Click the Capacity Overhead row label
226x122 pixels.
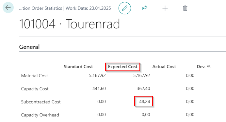pos(40,115)
